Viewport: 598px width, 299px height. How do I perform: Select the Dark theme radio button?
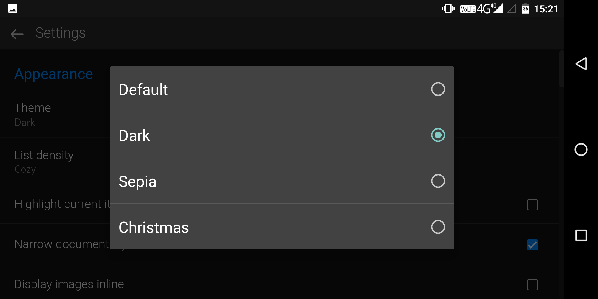point(438,135)
